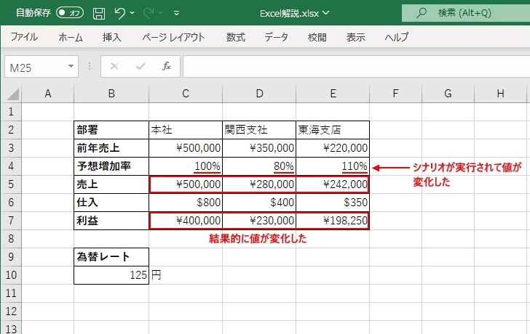Open the 数式 tab

pos(236,37)
